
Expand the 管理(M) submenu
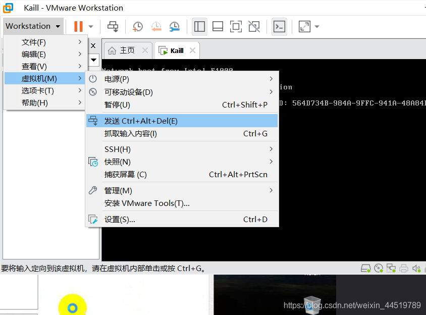(x=182, y=190)
